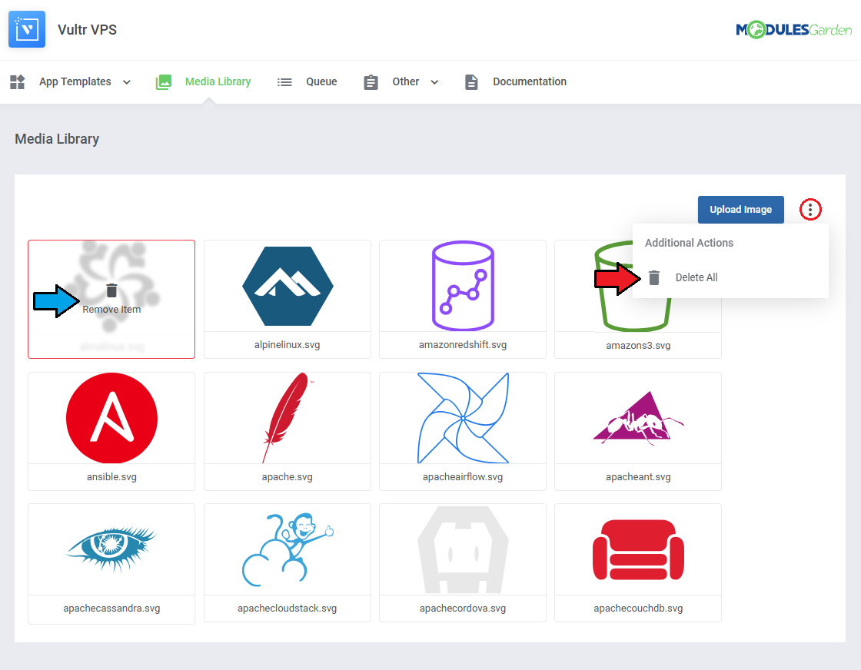The height and width of the screenshot is (670, 861).
Task: Click the Delete All trash icon
Action: (654, 277)
